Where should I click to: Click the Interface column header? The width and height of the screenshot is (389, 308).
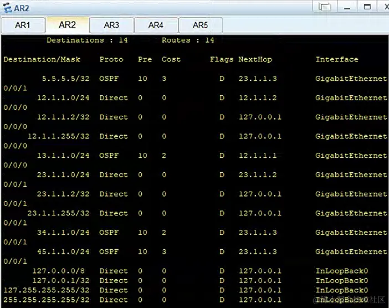[x=337, y=59]
